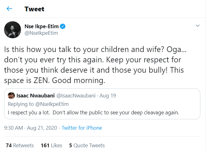Click the blue verified badge
The height and width of the screenshot is (151, 206).
point(62,26)
